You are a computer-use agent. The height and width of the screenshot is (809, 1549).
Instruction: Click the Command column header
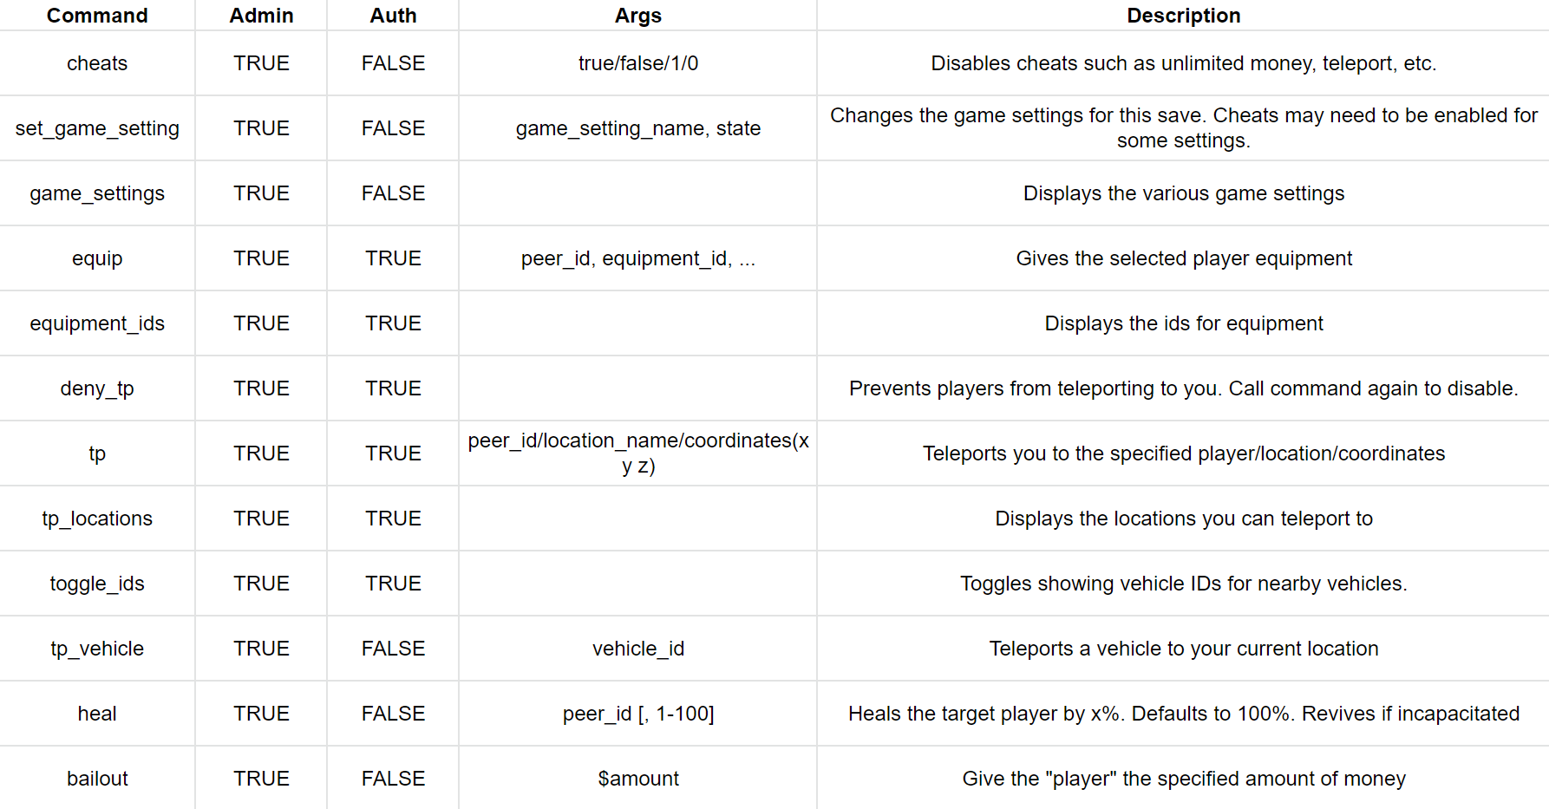97,16
